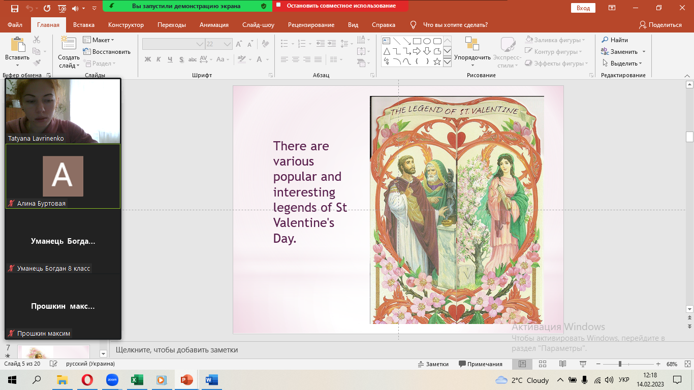
Task: Fit slide to current window
Action: 686,364
